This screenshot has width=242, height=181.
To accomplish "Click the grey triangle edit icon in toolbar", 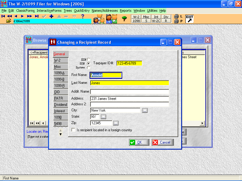I will coord(59,16).
